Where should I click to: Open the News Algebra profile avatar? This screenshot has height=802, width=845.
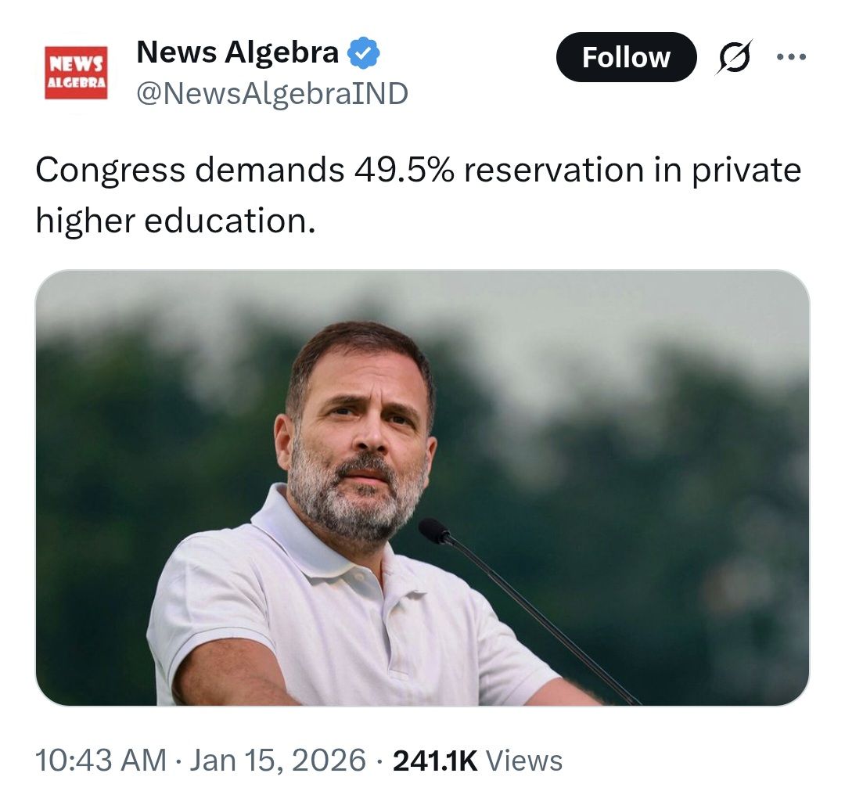75,72
